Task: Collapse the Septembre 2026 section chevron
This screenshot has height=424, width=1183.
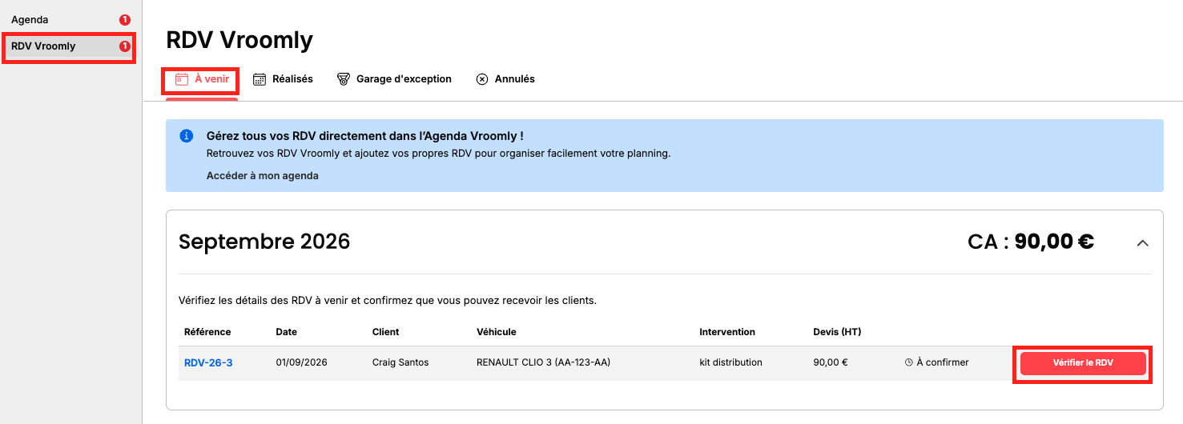Action: click(1143, 242)
